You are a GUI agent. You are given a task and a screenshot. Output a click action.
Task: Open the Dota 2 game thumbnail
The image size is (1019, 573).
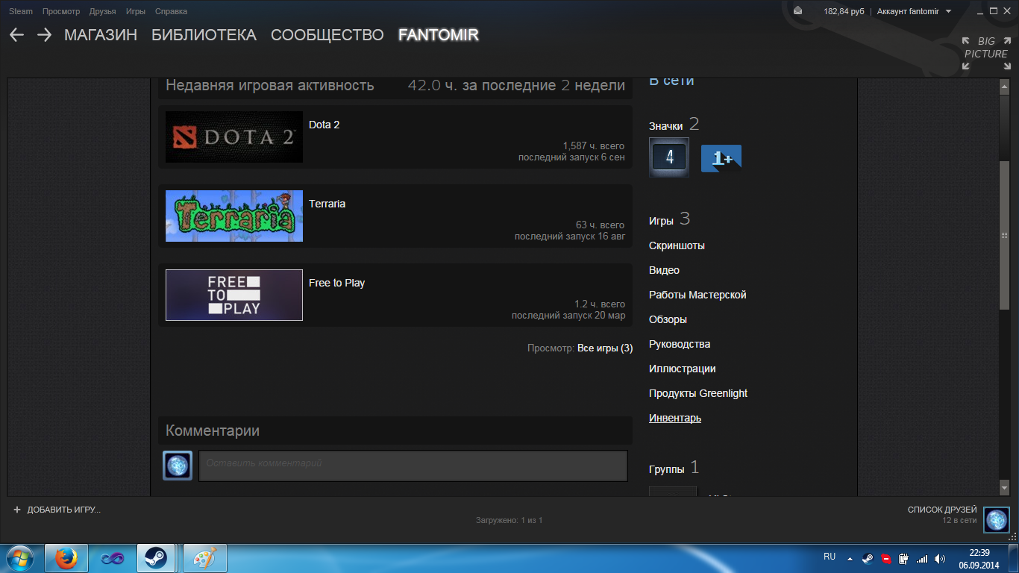(x=234, y=137)
